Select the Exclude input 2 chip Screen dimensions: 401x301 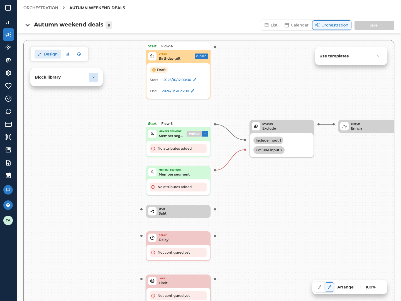[x=269, y=150]
